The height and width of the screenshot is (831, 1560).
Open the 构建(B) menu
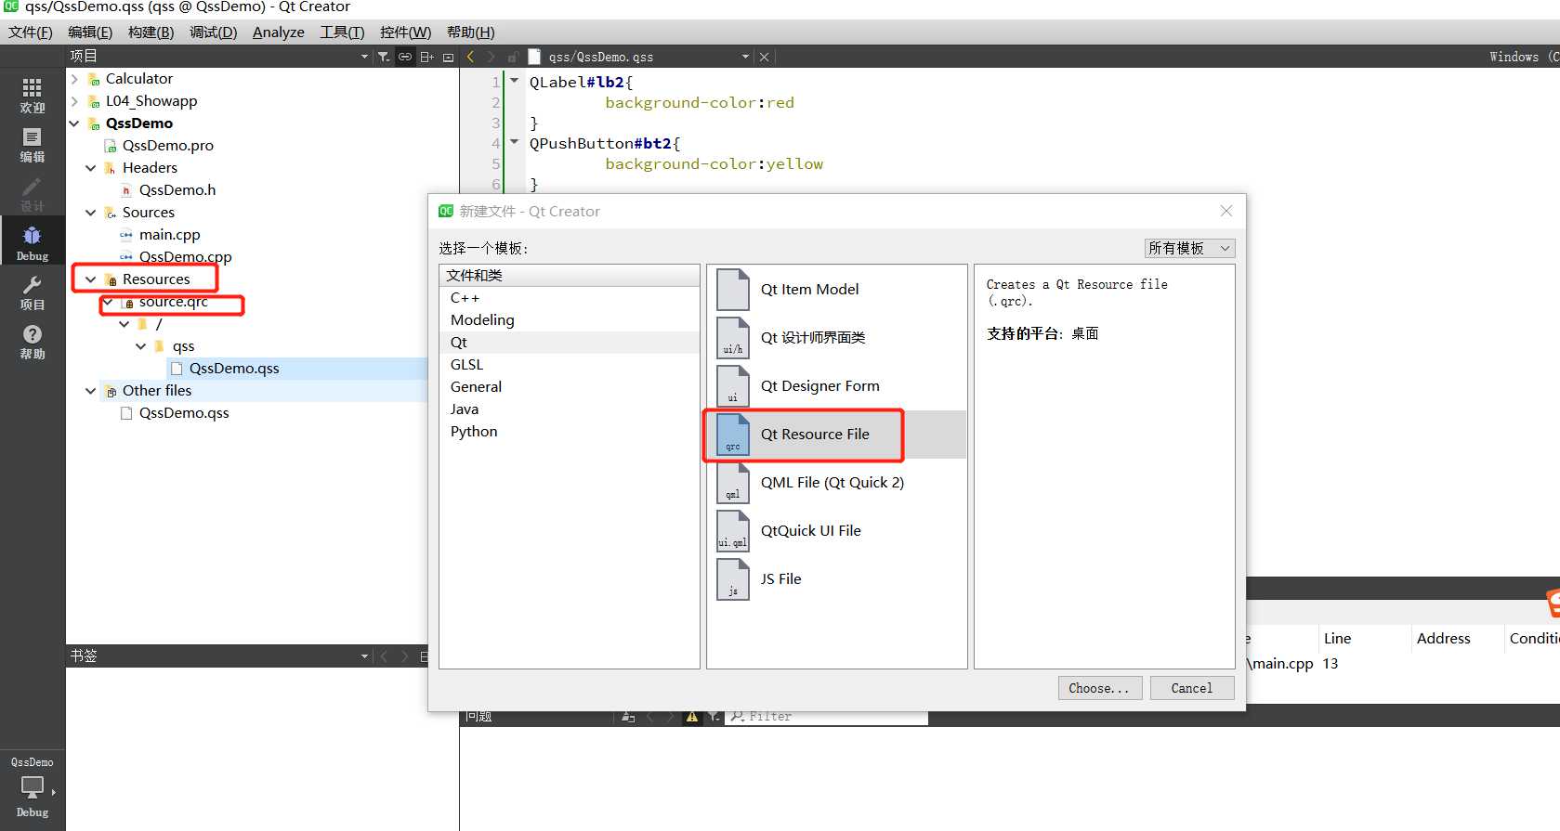point(151,32)
